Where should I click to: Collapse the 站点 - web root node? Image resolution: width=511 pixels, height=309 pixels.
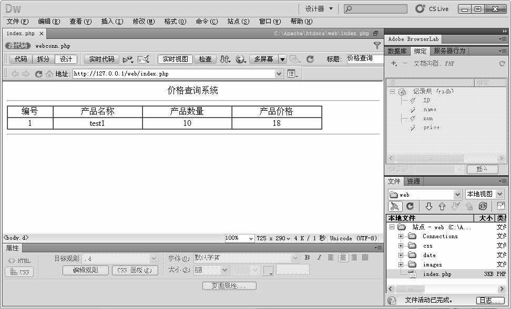392,227
